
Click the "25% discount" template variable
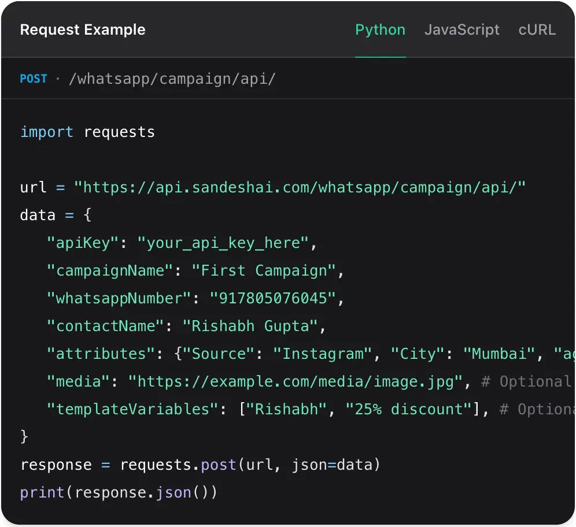[408, 409]
